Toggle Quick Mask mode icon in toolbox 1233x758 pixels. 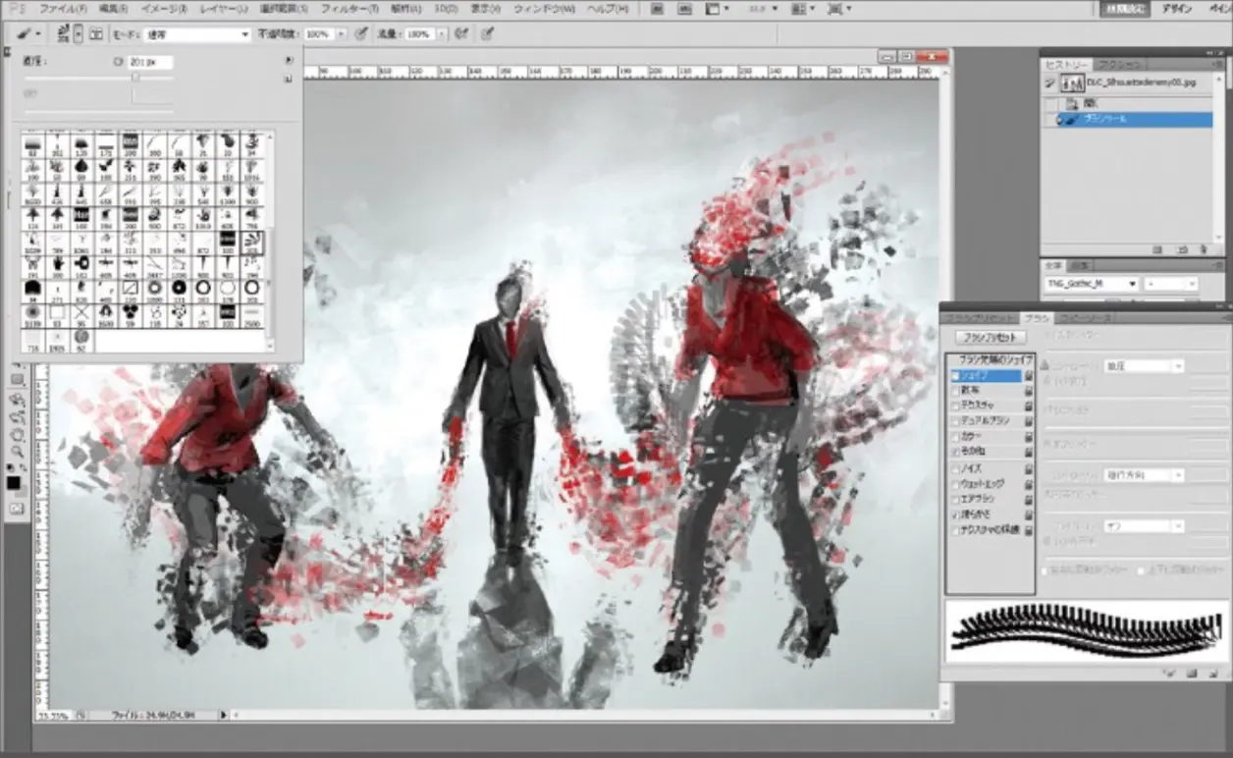click(17, 509)
